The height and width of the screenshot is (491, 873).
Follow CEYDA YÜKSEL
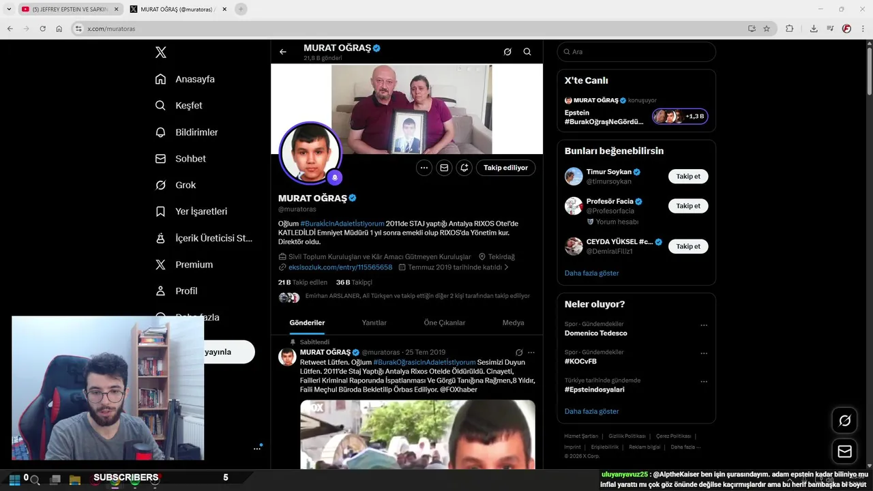pyautogui.click(x=688, y=246)
